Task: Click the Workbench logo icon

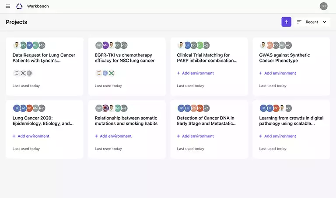Action: pyautogui.click(x=19, y=6)
